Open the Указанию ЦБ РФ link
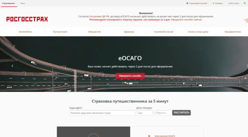Image resolution: width=248 pixels, height=137 pixels. tap(99, 16)
